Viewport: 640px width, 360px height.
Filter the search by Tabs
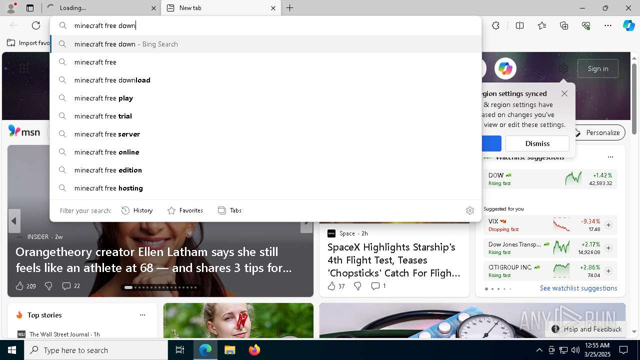(229, 210)
